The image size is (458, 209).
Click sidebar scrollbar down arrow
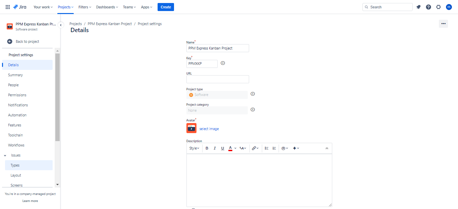click(57, 185)
